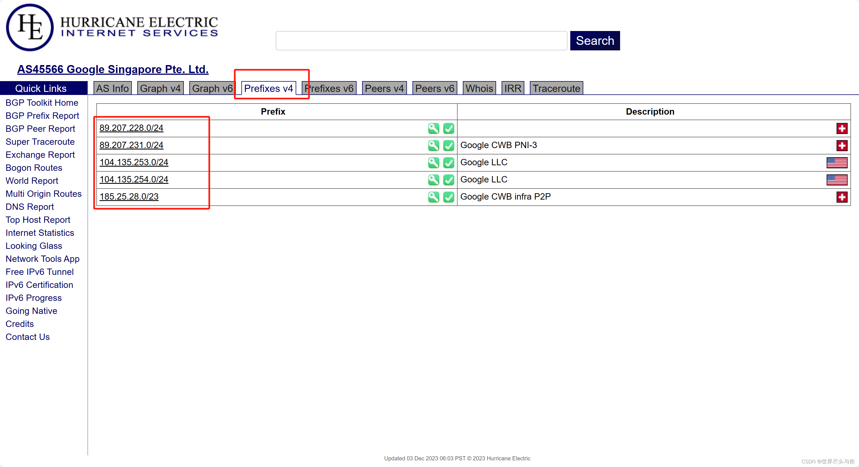Open the Internet Statistics link
The width and height of the screenshot is (859, 467).
tap(40, 233)
